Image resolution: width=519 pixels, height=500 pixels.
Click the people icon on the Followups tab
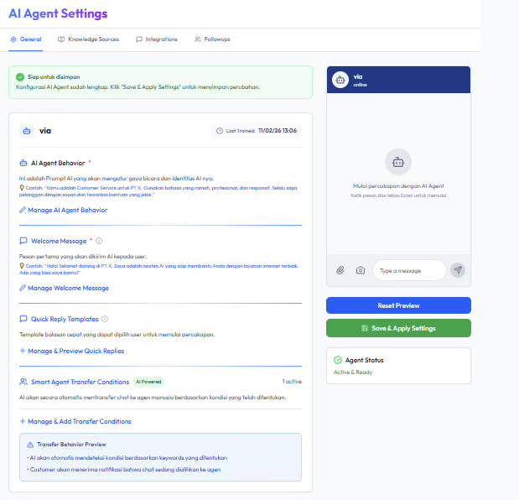(198, 39)
